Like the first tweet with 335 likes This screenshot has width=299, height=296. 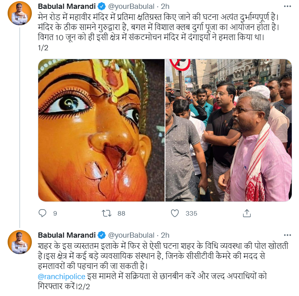click(175, 213)
